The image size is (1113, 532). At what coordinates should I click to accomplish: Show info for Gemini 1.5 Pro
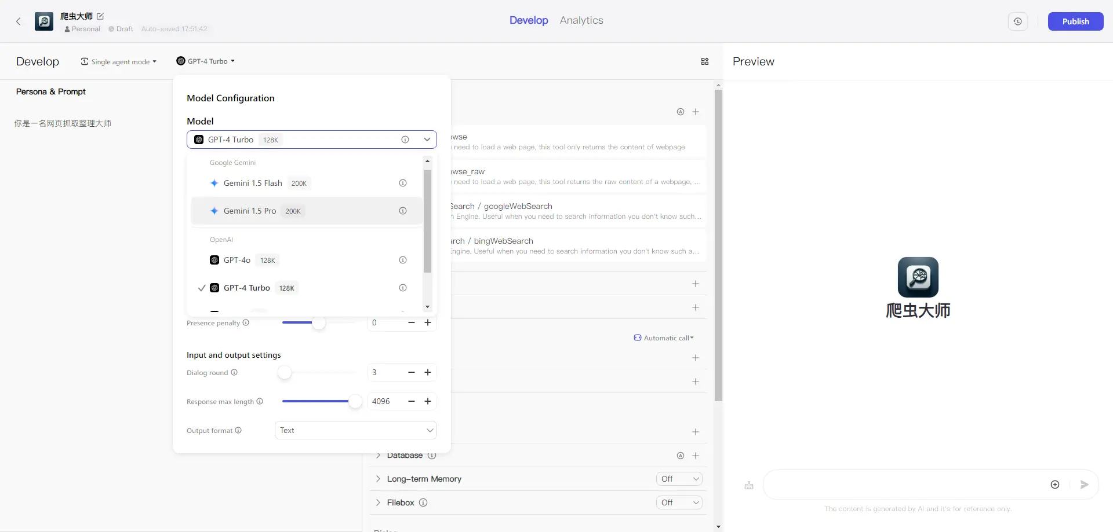pyautogui.click(x=403, y=211)
